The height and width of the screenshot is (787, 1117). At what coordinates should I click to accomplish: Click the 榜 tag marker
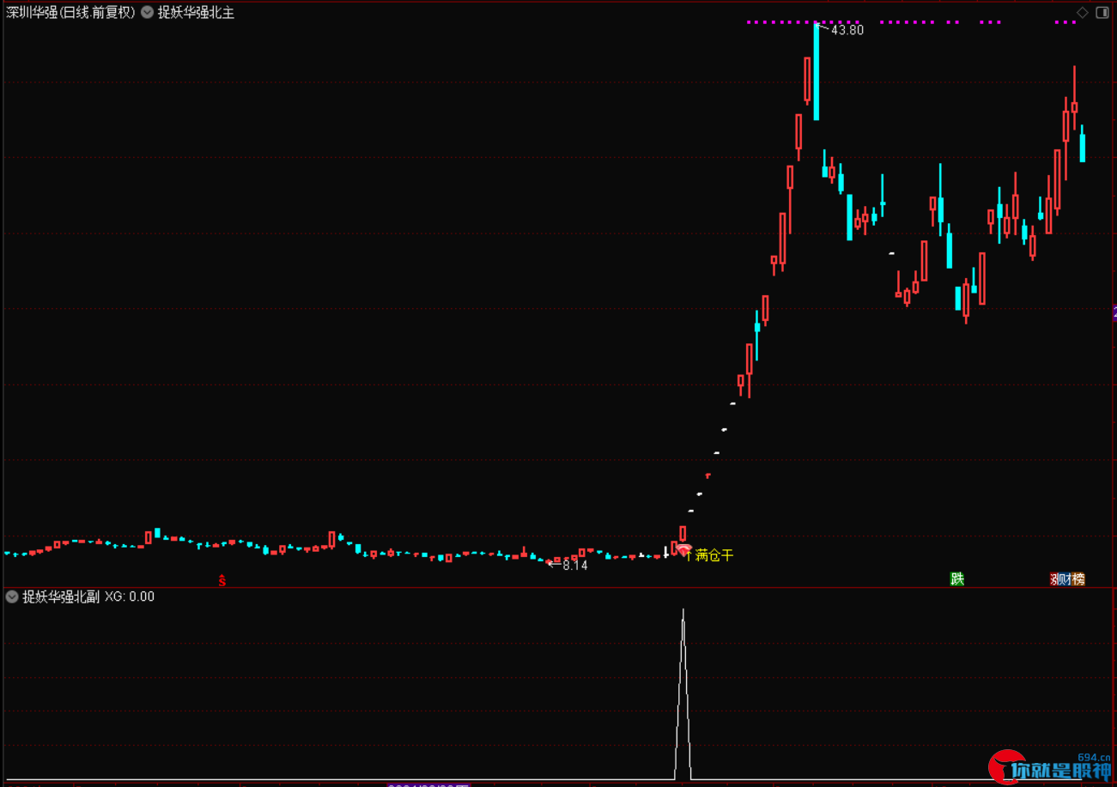1078,579
